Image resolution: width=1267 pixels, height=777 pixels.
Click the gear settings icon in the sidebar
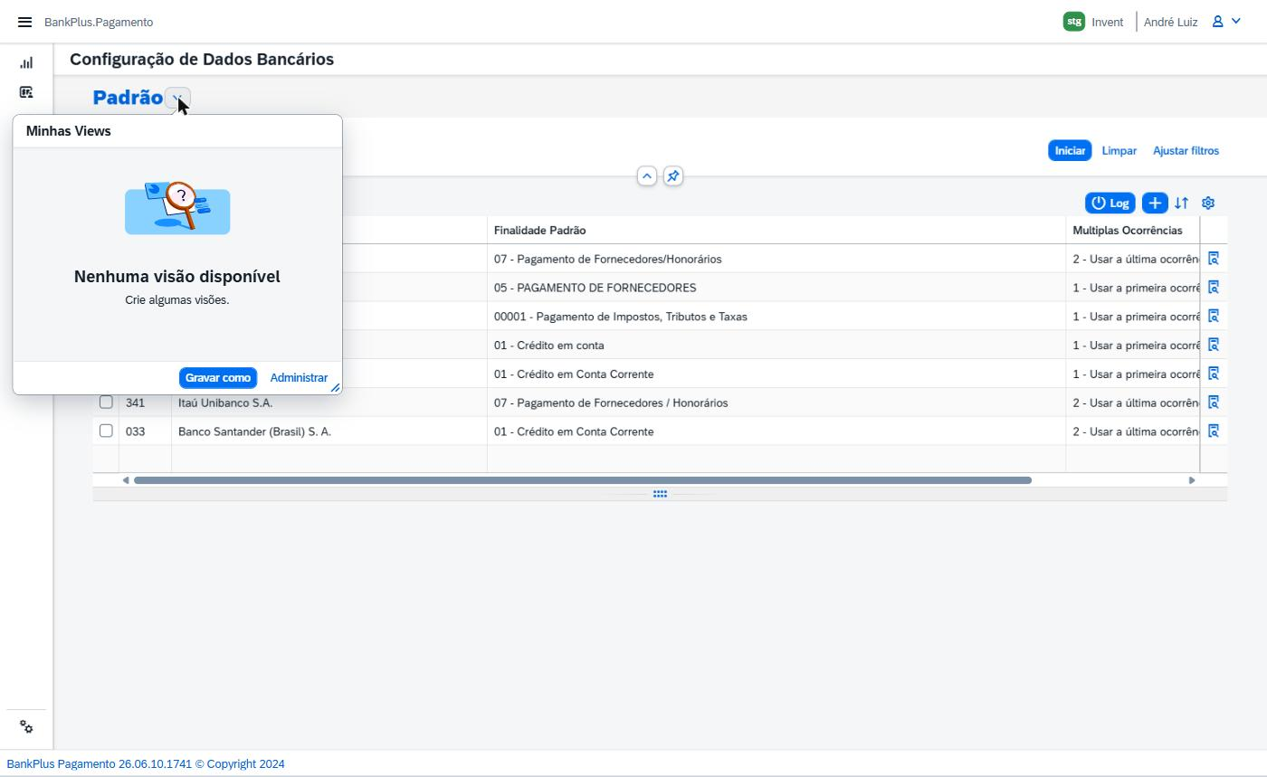click(26, 727)
